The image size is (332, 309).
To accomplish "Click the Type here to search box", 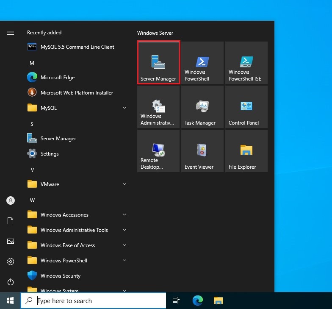I will click(x=93, y=301).
